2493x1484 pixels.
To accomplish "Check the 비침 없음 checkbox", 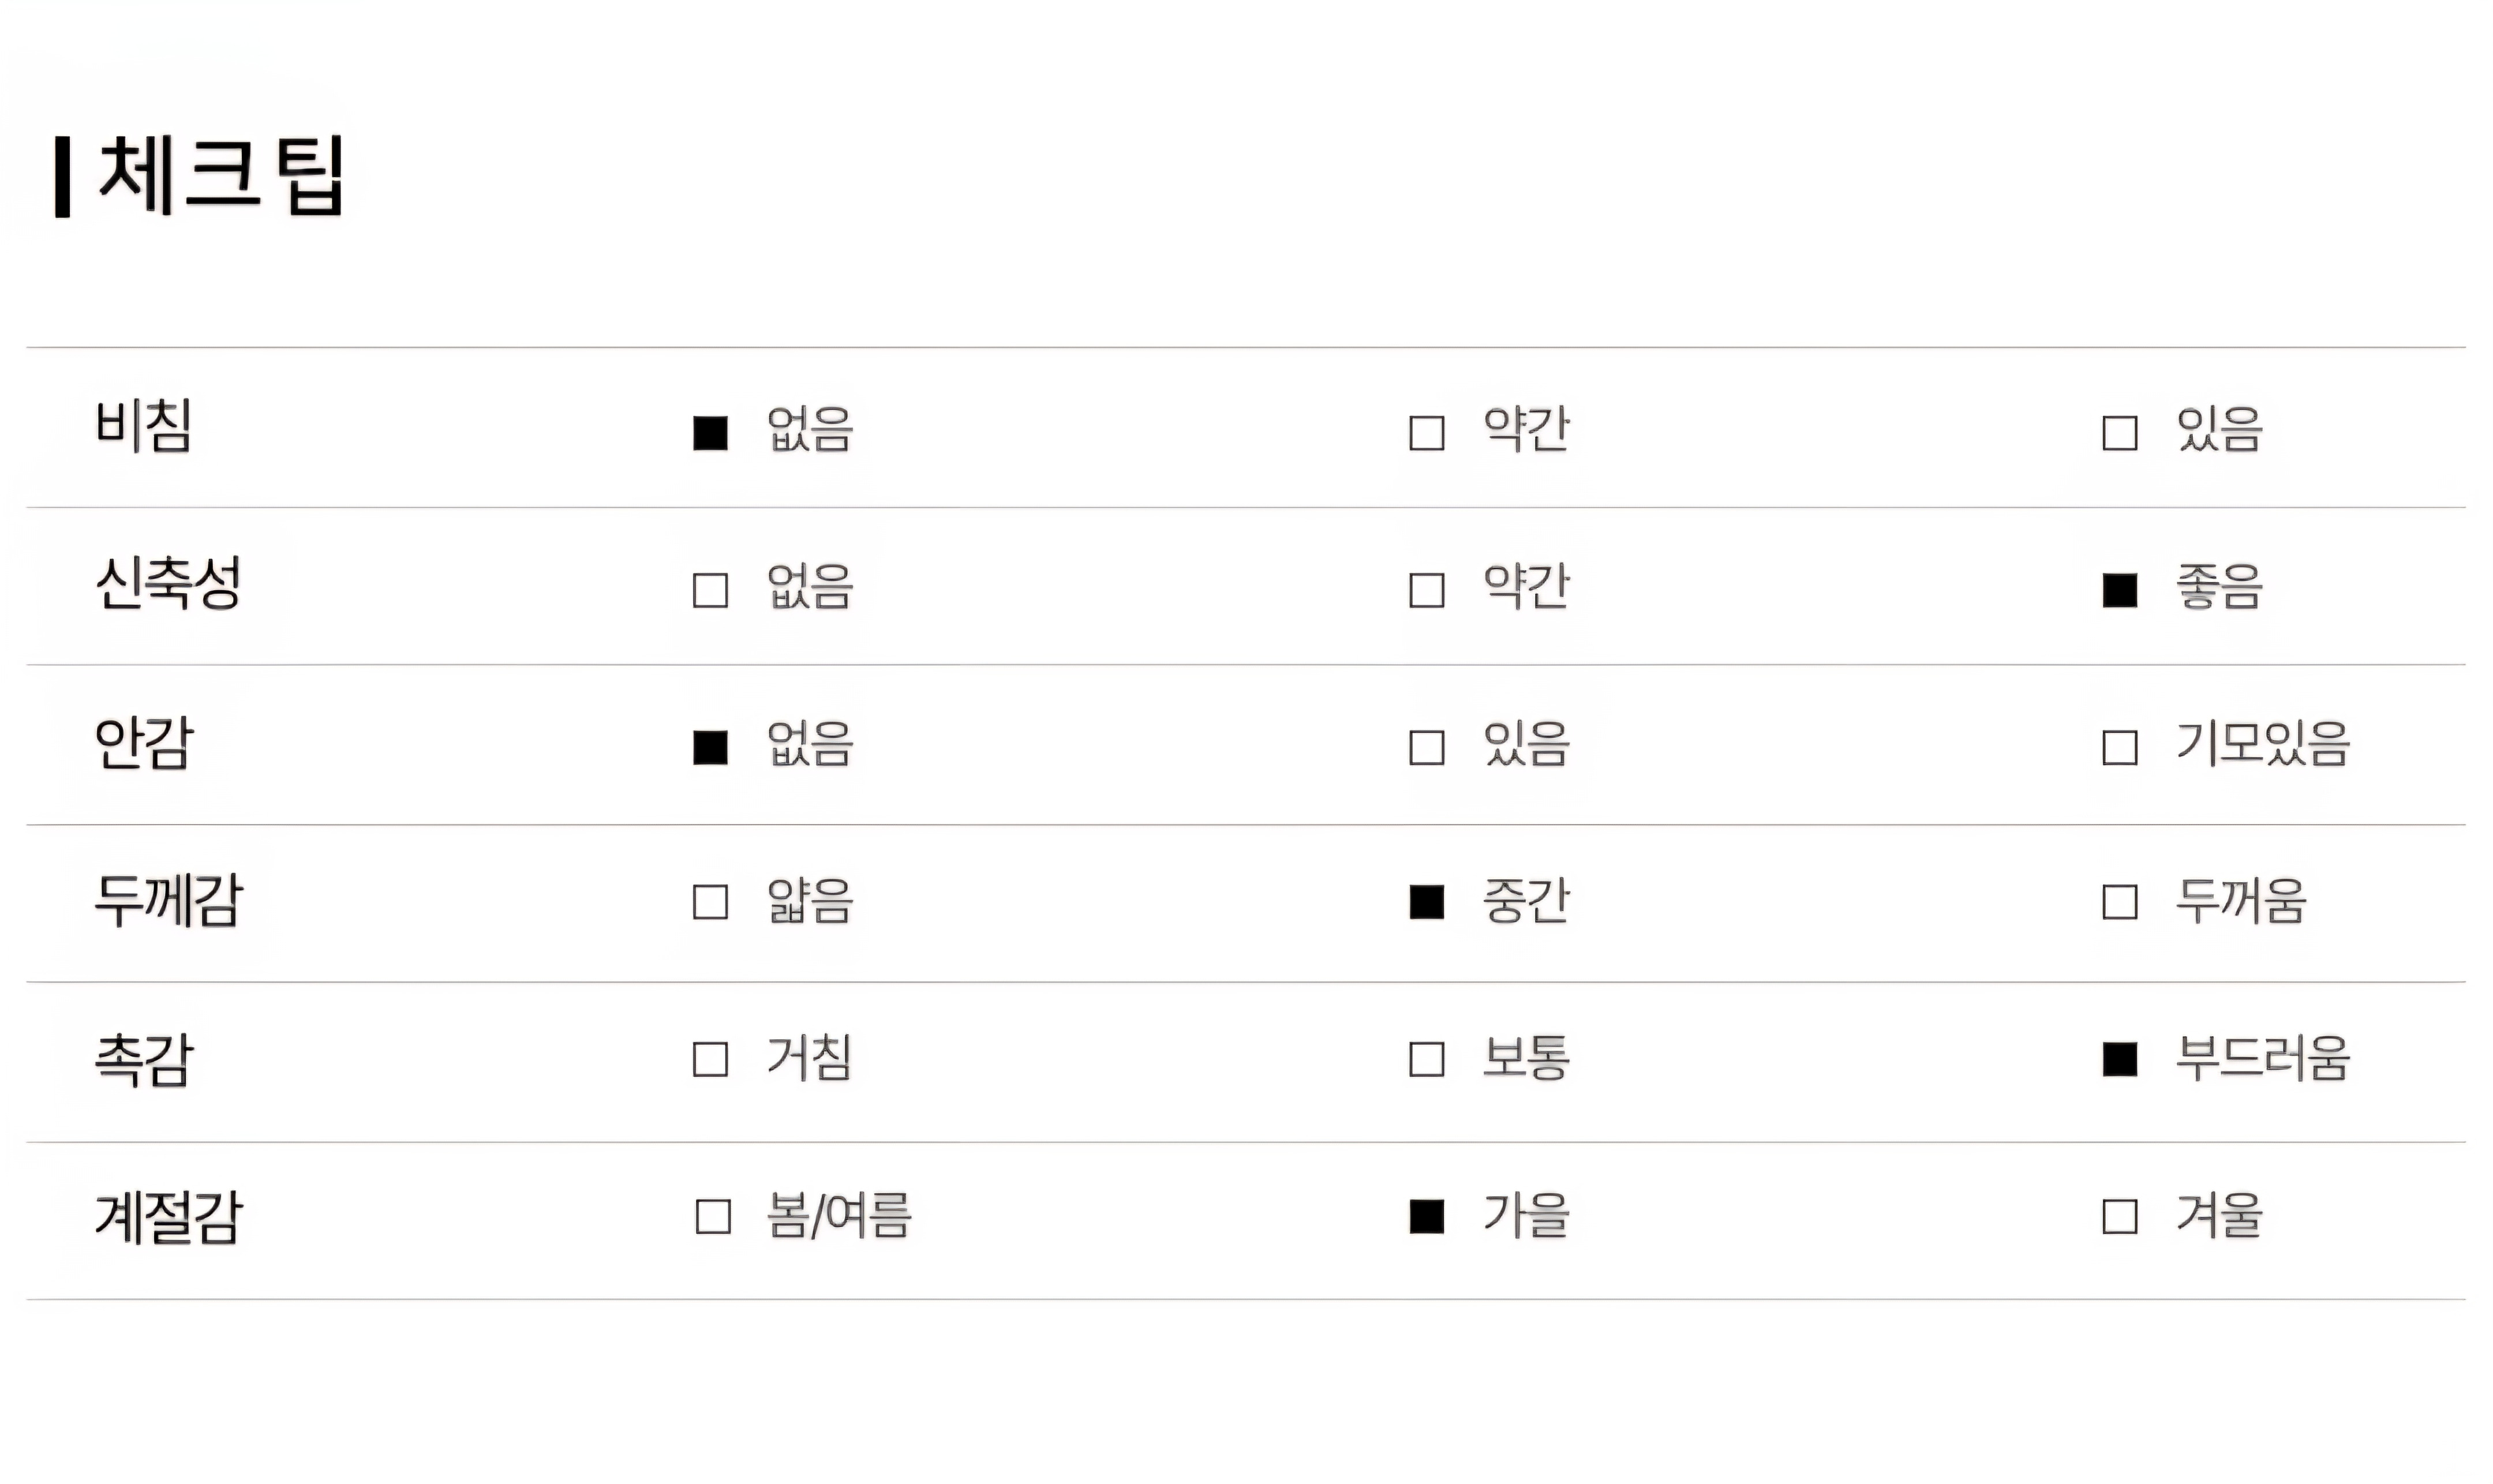I will 710,433.
